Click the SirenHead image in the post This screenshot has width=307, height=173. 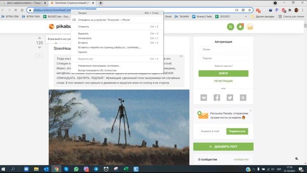click(119, 127)
